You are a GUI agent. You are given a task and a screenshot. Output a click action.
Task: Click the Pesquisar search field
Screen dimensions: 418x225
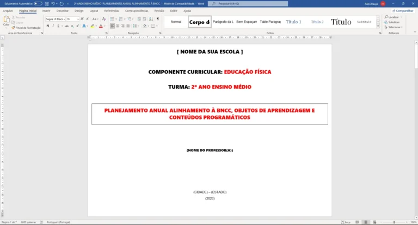248,4
